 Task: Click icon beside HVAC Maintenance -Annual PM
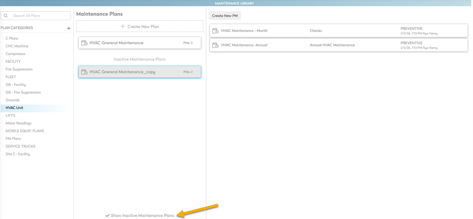pyautogui.click(x=215, y=45)
